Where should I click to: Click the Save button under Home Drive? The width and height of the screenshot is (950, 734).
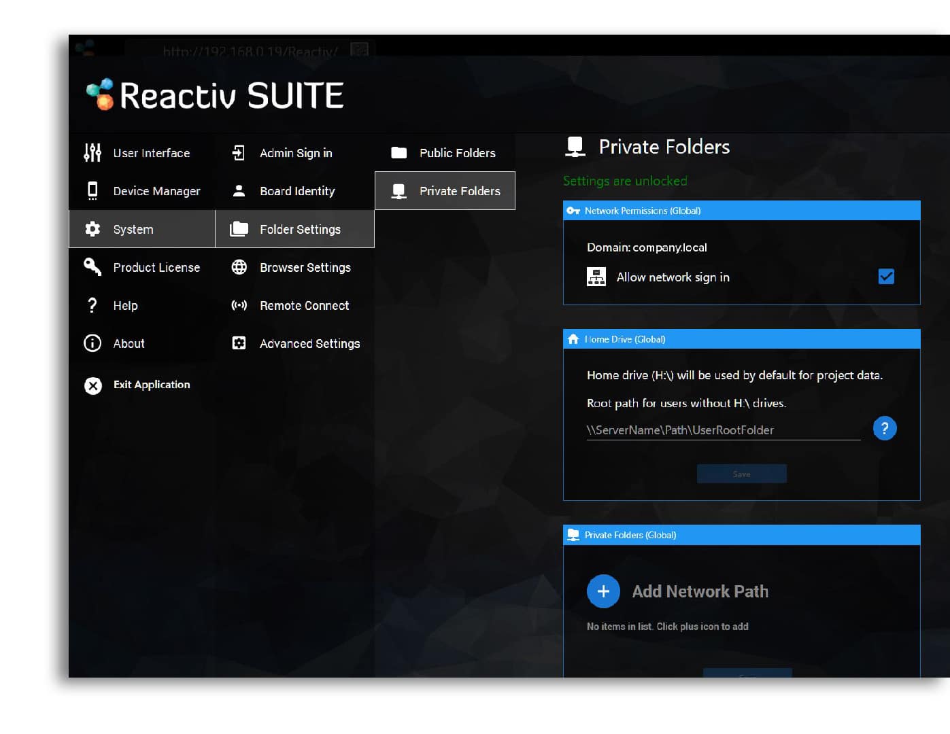(x=742, y=474)
